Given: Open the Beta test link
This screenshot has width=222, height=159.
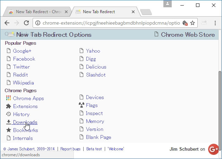Looking at the screenshot, I should [94, 149].
